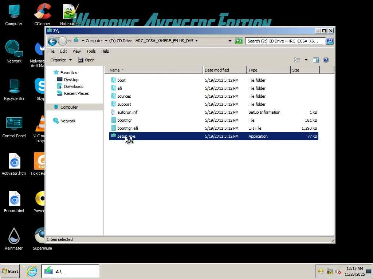Open Recent Places in the navigation pane
Image resolution: width=373 pixels, height=279 pixels.
coord(76,93)
